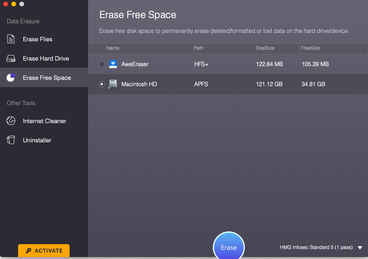Click the Erase Flies document icon
The height and width of the screenshot is (259, 368).
pos(11,39)
